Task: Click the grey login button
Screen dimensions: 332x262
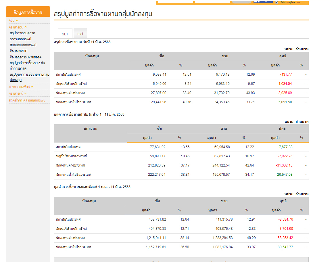Action: (241, 2)
